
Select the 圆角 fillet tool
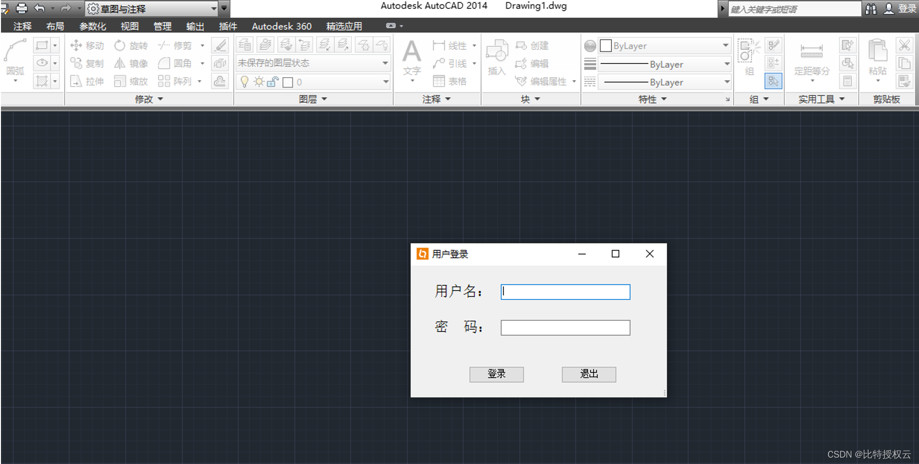pyautogui.click(x=175, y=63)
